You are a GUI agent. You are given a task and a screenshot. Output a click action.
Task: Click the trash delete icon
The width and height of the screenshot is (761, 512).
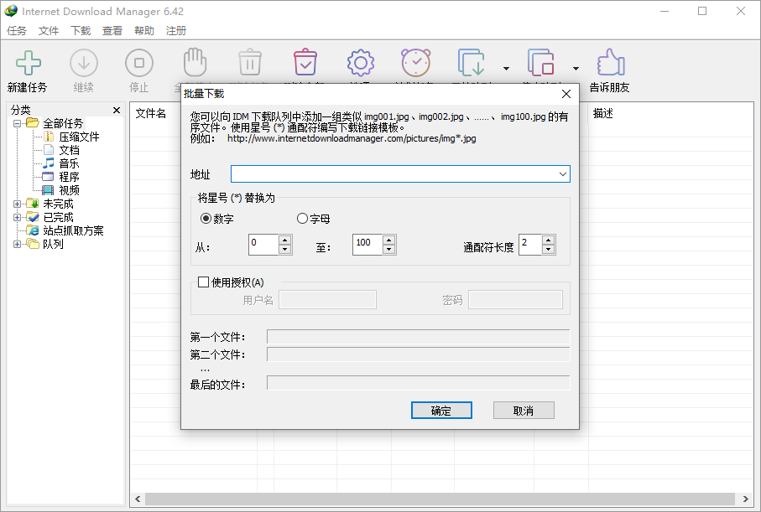coord(249,63)
